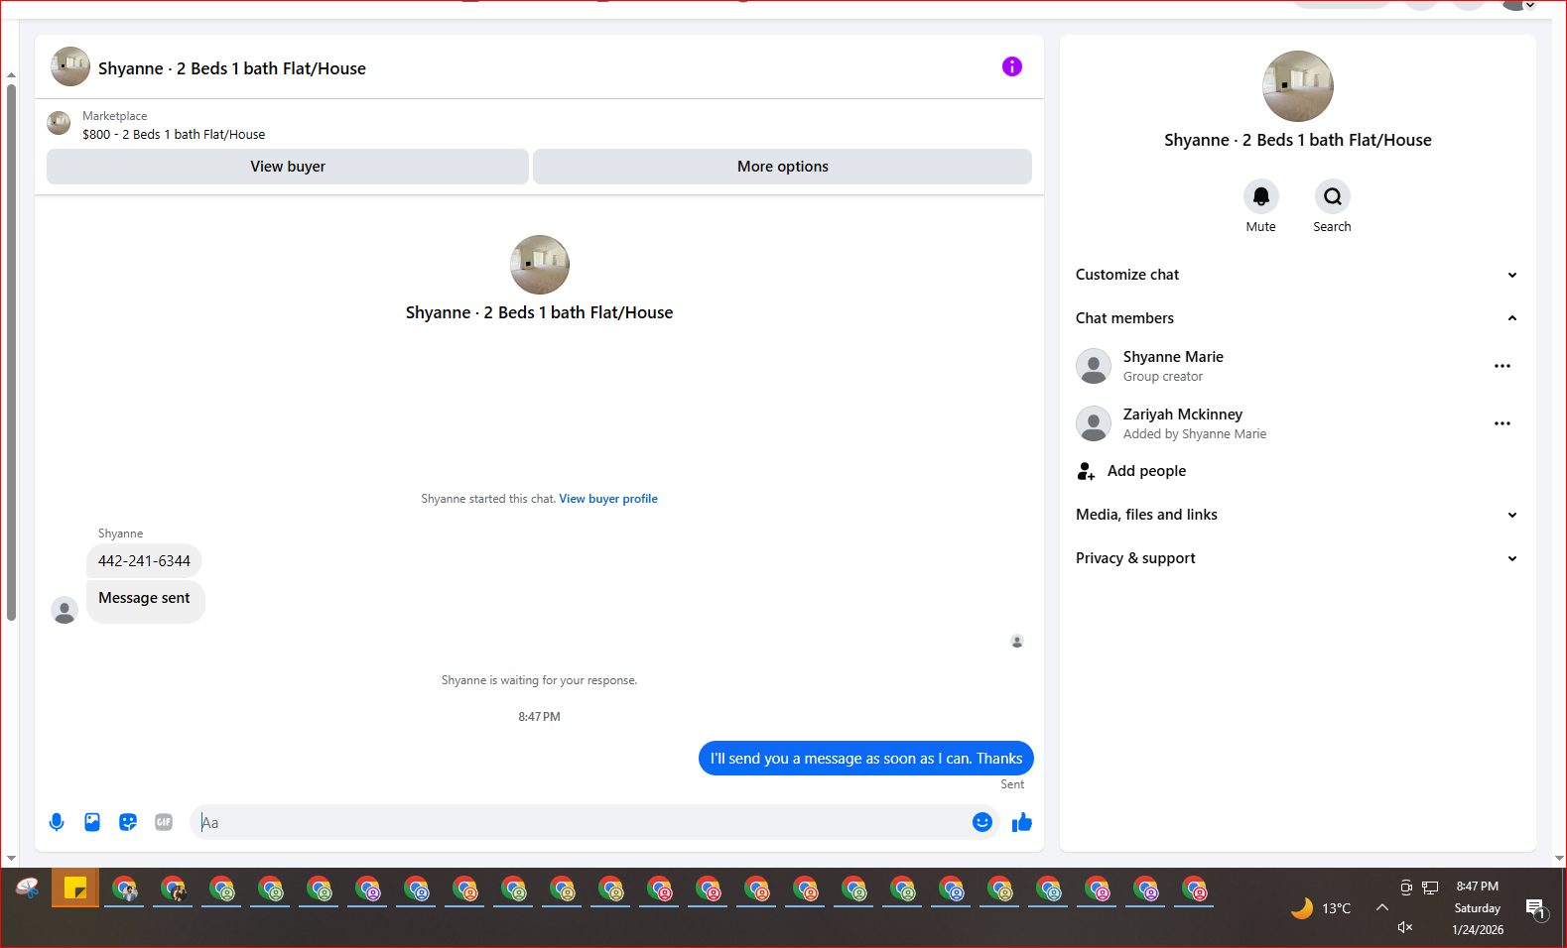Open the View buyer profile link
The image size is (1567, 948).
(608, 499)
